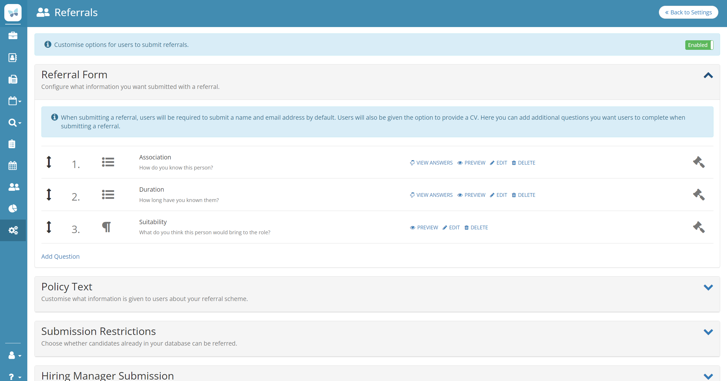
Task: Open the user profile menu in sidebar
Action: [x=14, y=356]
